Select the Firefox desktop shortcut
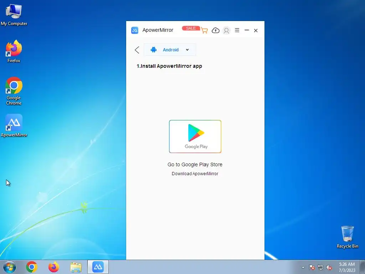Screen dimensions: 365x274 (14, 51)
